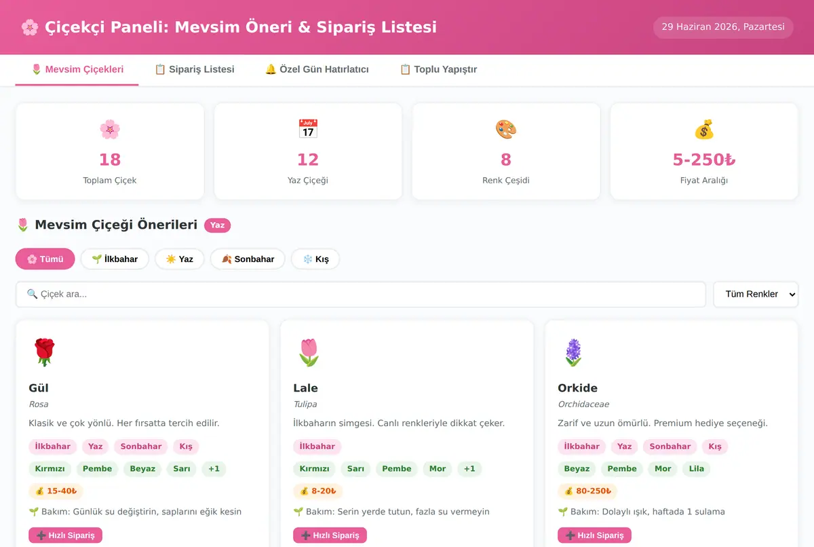
Task: Open the Tüm Renkler color dropdown
Action: tap(756, 294)
